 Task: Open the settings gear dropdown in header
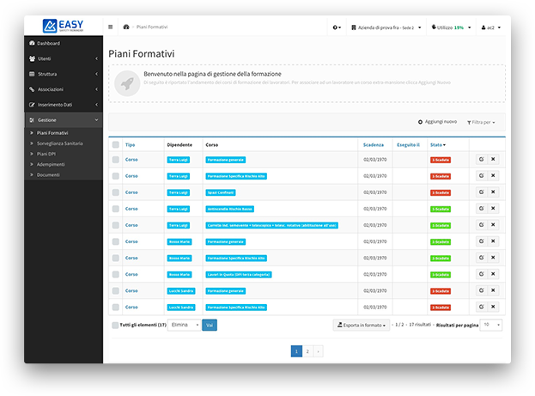[x=337, y=27]
